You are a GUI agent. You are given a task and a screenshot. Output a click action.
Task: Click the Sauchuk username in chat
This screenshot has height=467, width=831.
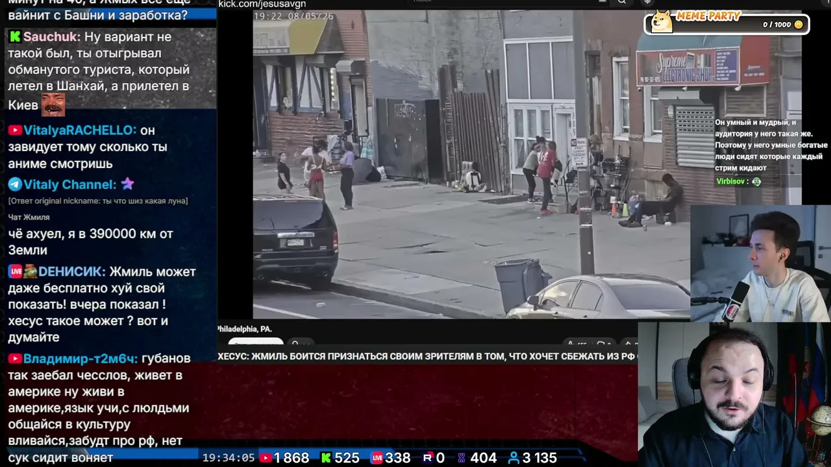pos(52,37)
